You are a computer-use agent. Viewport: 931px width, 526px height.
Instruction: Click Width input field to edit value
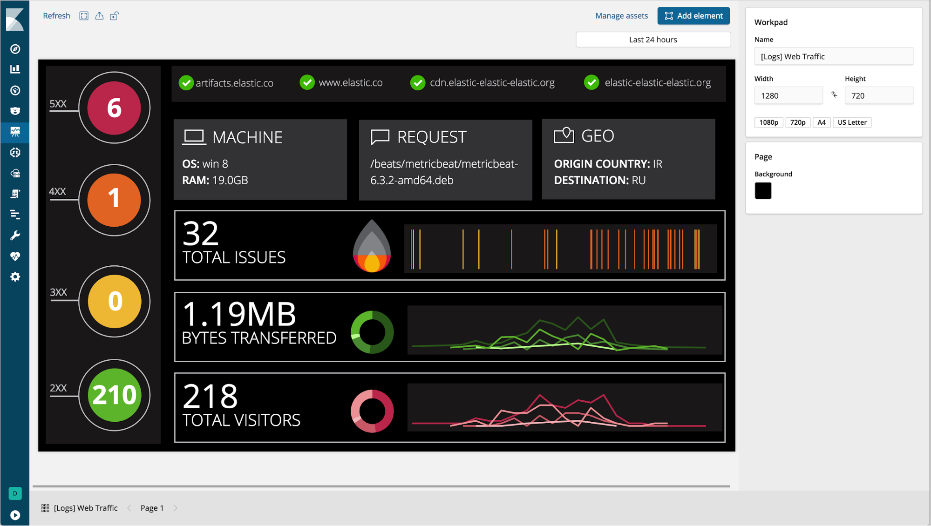(788, 96)
